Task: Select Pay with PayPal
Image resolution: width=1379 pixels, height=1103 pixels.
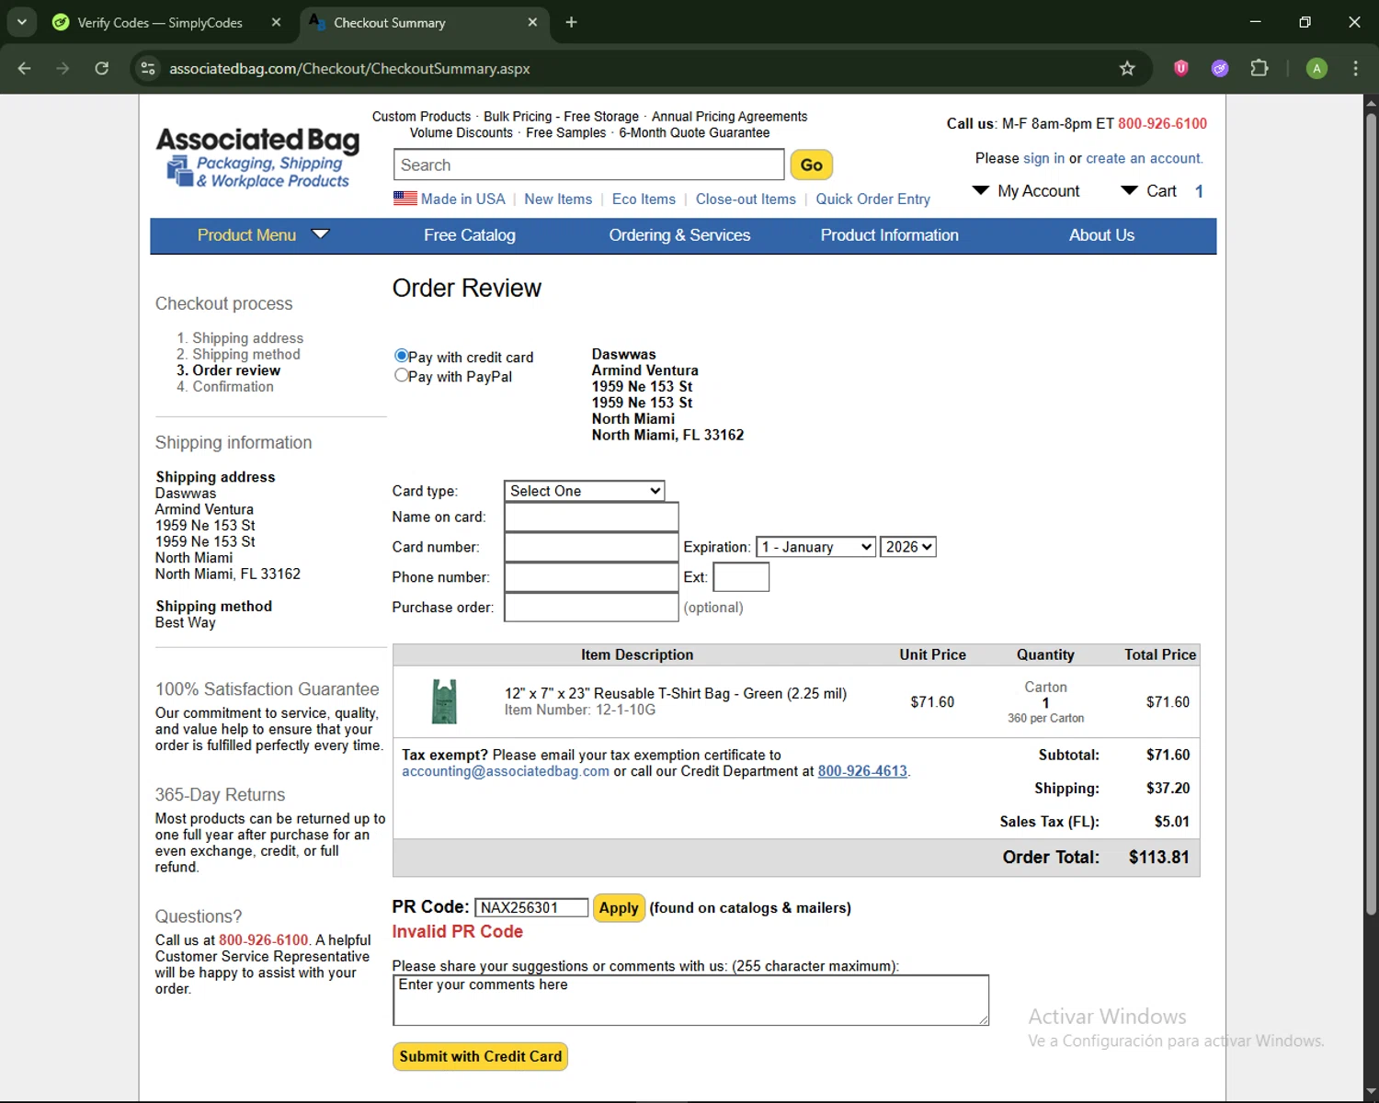Action: tap(401, 375)
